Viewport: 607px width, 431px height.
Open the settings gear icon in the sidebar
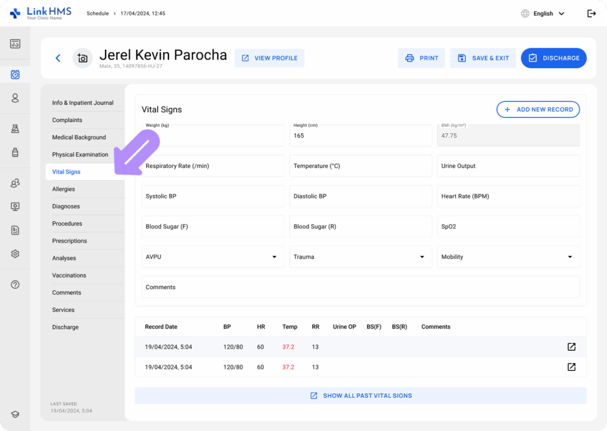(15, 253)
